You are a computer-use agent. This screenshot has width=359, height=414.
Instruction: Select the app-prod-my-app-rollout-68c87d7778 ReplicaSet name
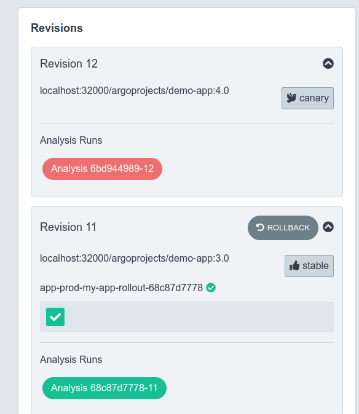pyautogui.click(x=121, y=287)
